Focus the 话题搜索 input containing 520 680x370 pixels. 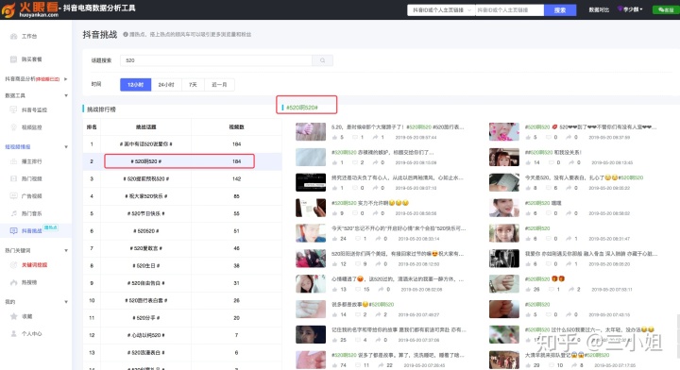click(x=216, y=60)
